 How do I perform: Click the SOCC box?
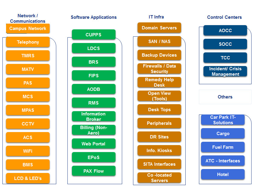tap(225, 44)
